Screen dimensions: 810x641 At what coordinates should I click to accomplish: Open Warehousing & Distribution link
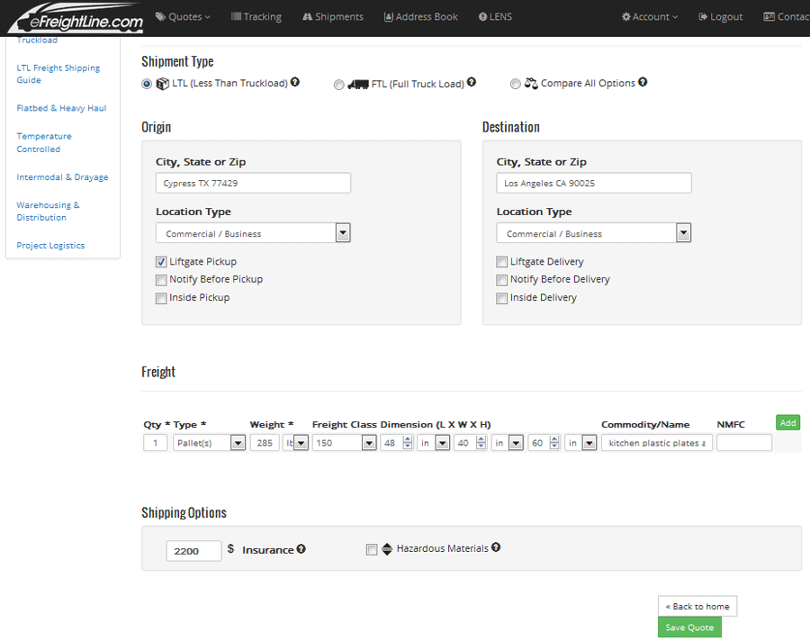point(48,212)
